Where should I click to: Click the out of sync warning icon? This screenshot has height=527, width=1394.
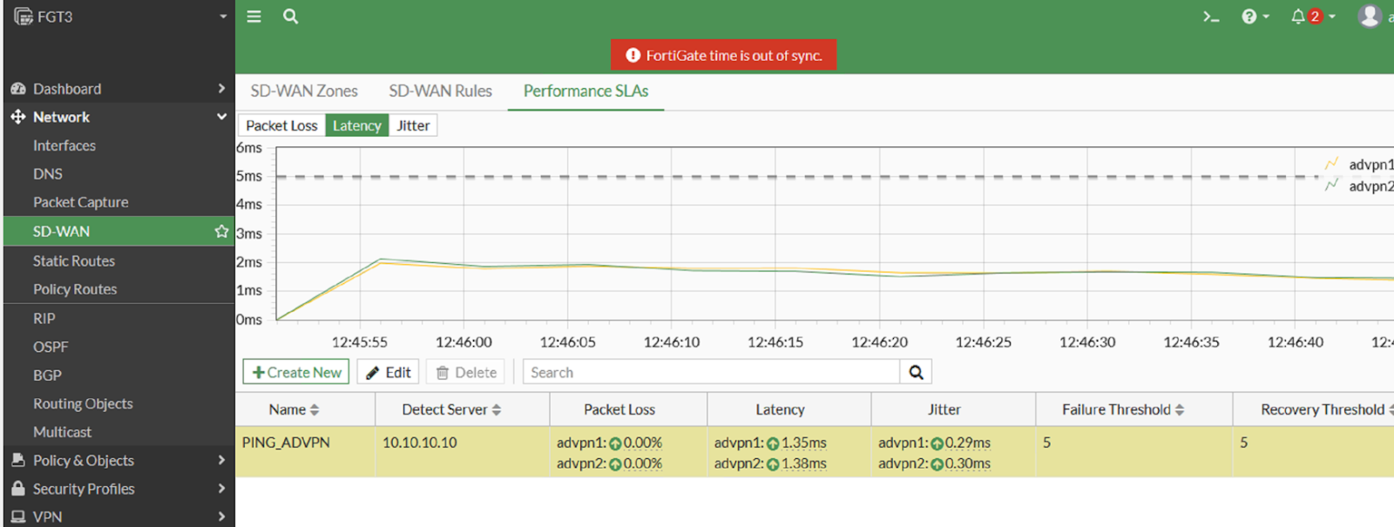click(x=633, y=55)
